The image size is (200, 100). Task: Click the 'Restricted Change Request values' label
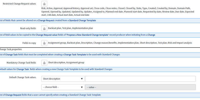(19, 4)
